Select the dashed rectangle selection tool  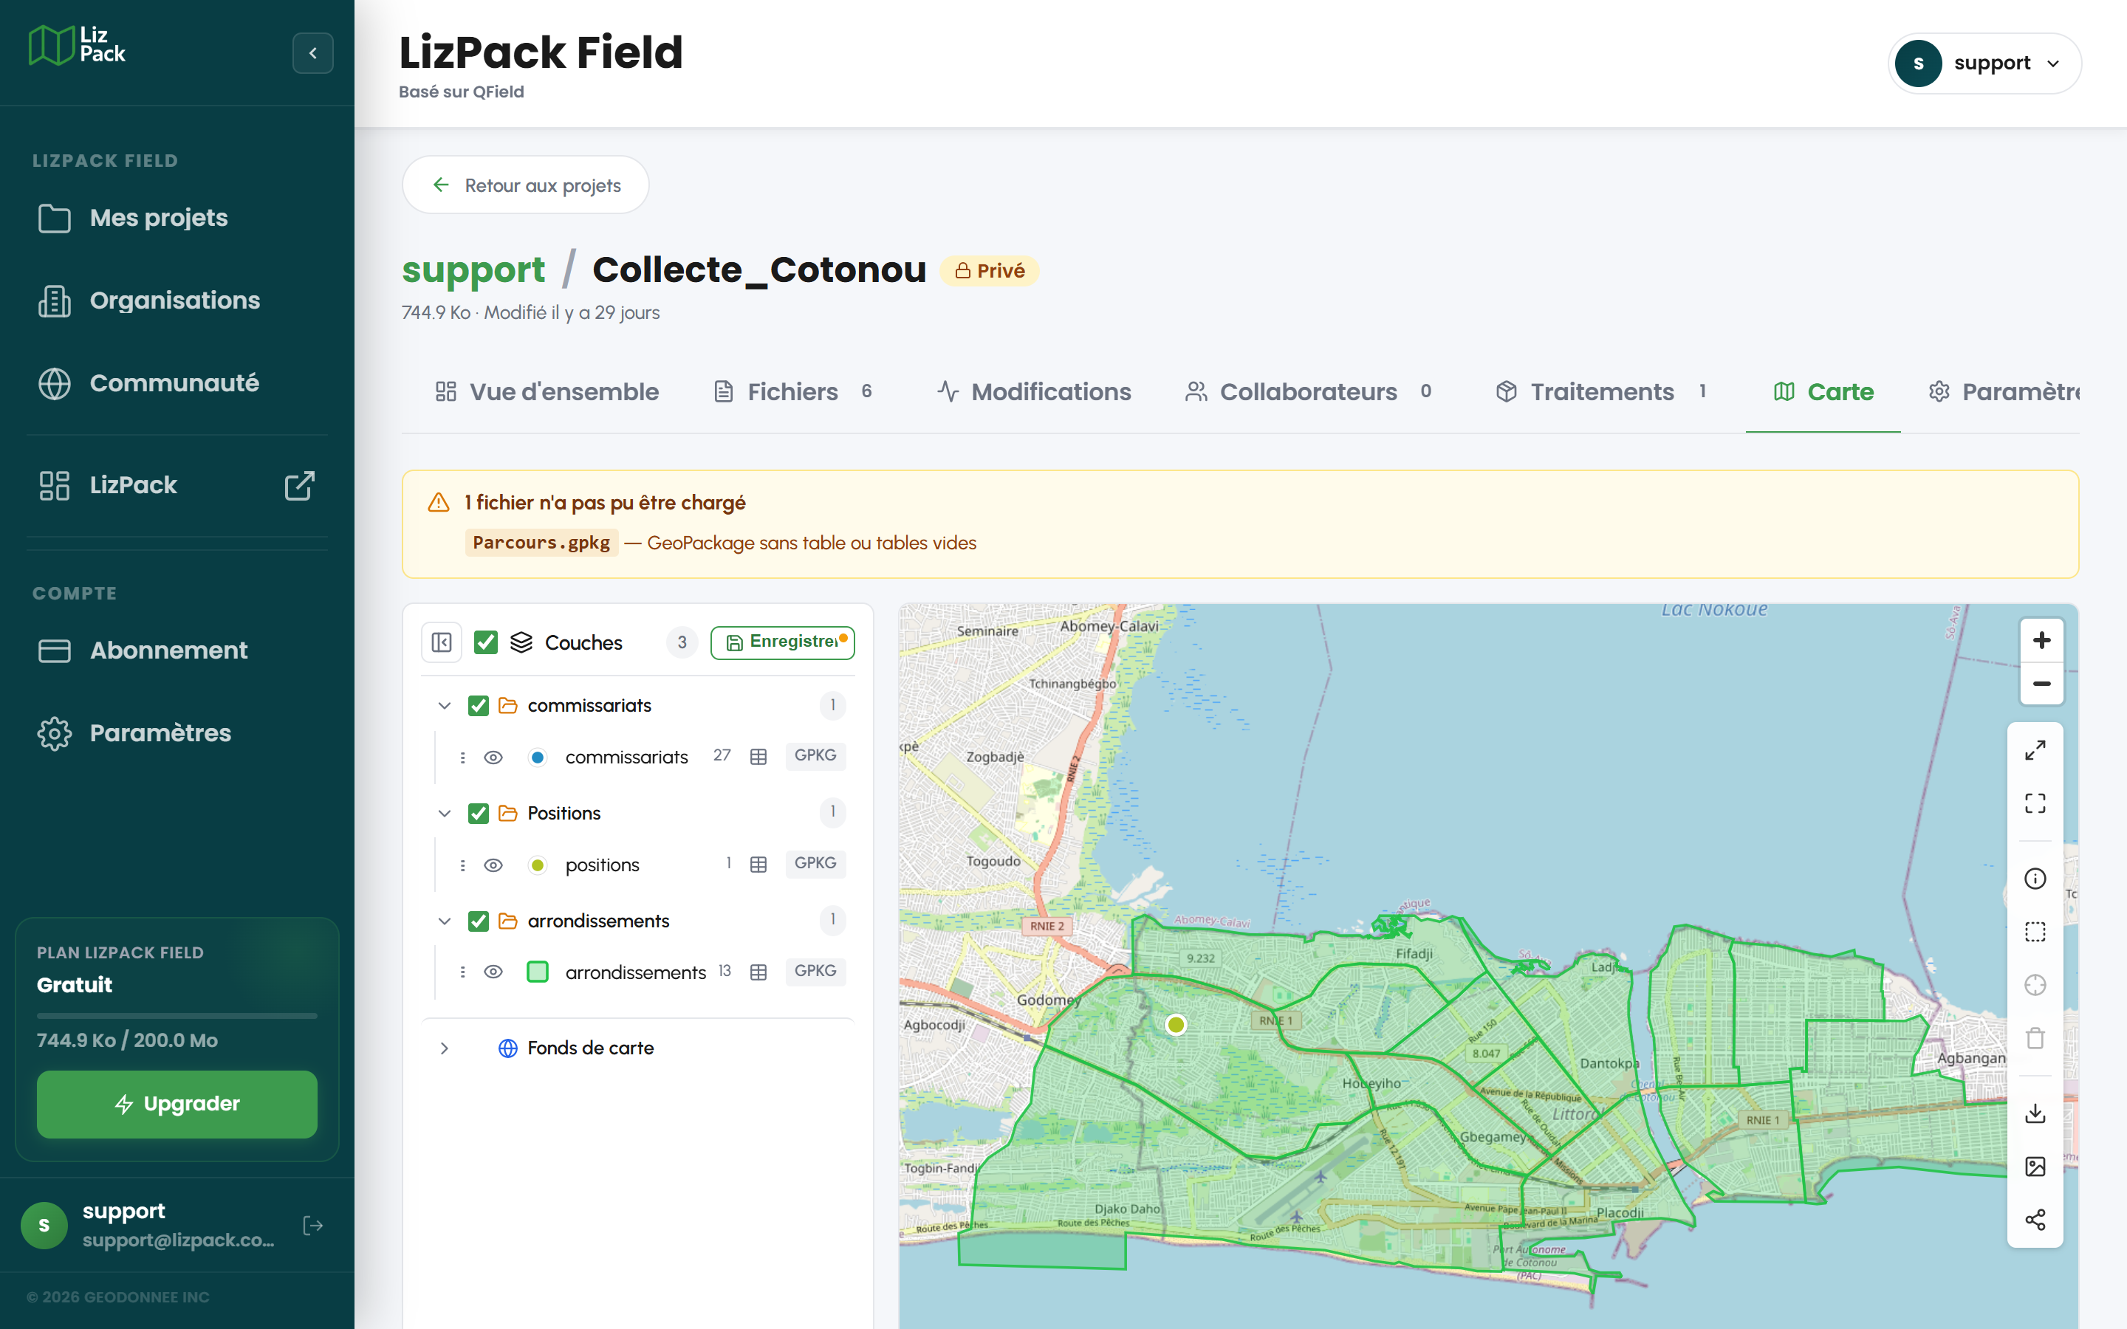[2035, 932]
